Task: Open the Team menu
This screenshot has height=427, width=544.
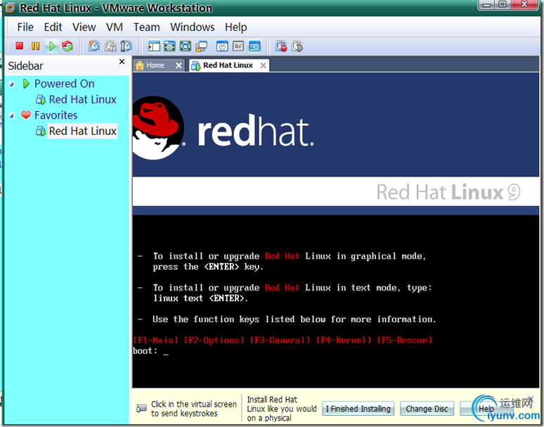Action: coord(147,27)
